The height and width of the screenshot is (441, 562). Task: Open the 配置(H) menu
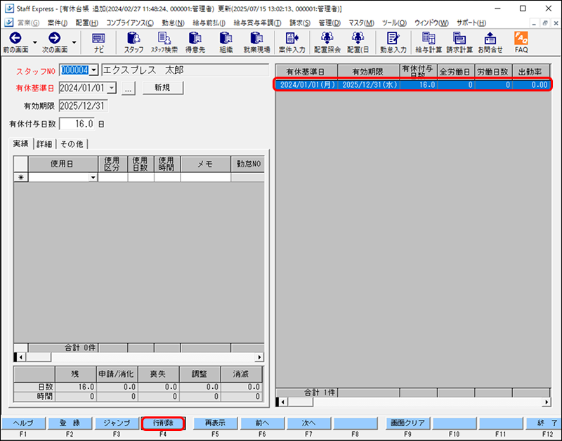pos(86,23)
